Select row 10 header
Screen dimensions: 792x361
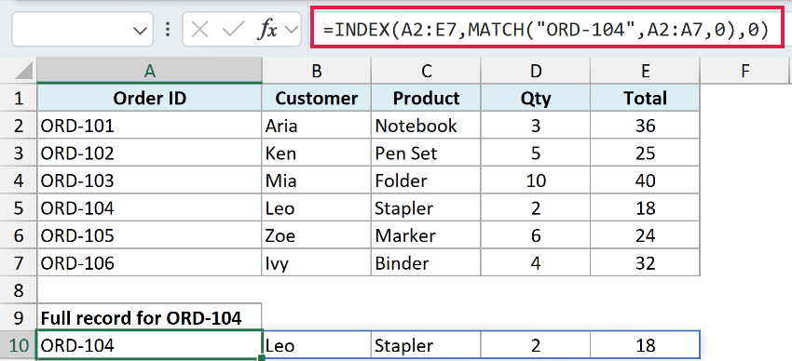(19, 345)
